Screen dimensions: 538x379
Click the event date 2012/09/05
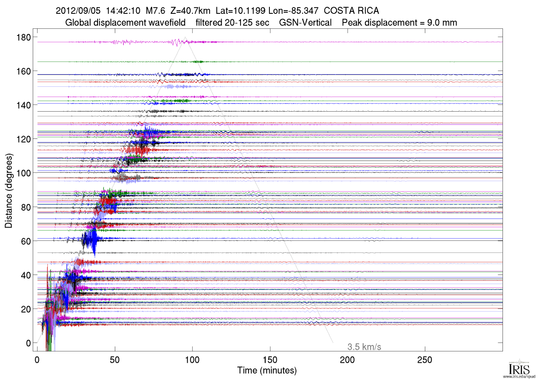[x=78, y=11]
